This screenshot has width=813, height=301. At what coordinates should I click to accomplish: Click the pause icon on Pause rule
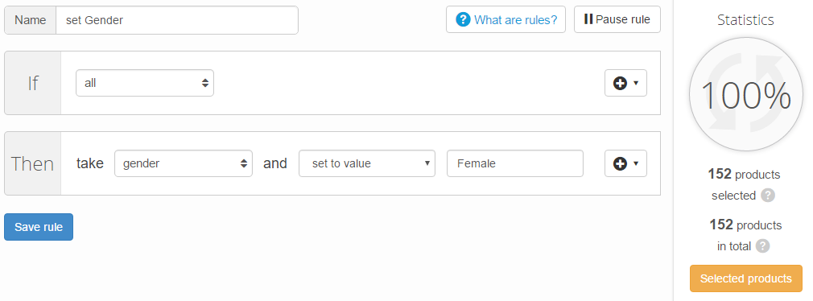coord(588,19)
